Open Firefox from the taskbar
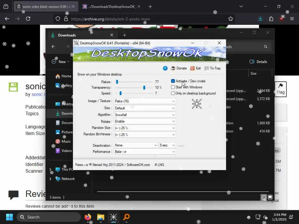Image resolution: width=299 pixels, height=224 pixels. [x=88, y=217]
